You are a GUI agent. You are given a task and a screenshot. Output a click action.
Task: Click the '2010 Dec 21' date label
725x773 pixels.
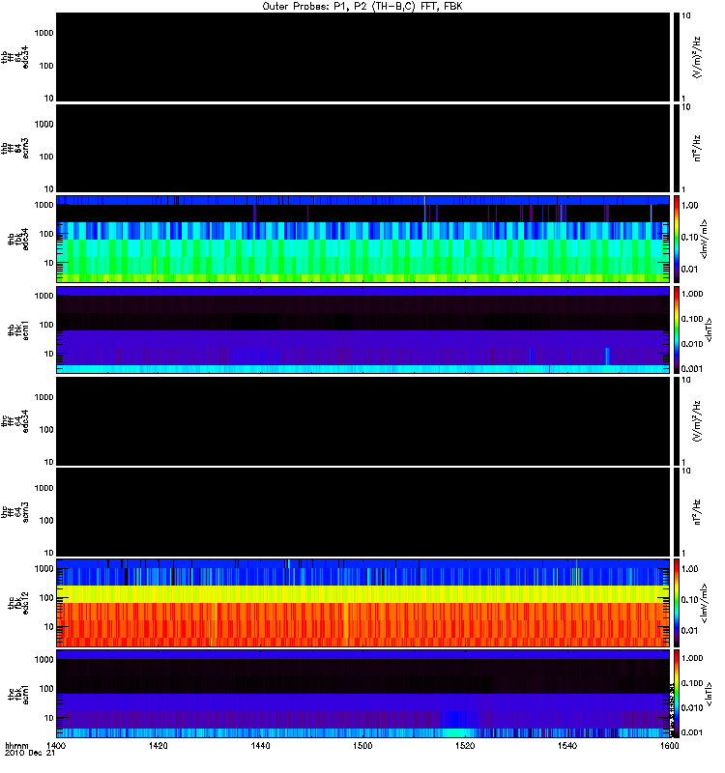[30, 754]
